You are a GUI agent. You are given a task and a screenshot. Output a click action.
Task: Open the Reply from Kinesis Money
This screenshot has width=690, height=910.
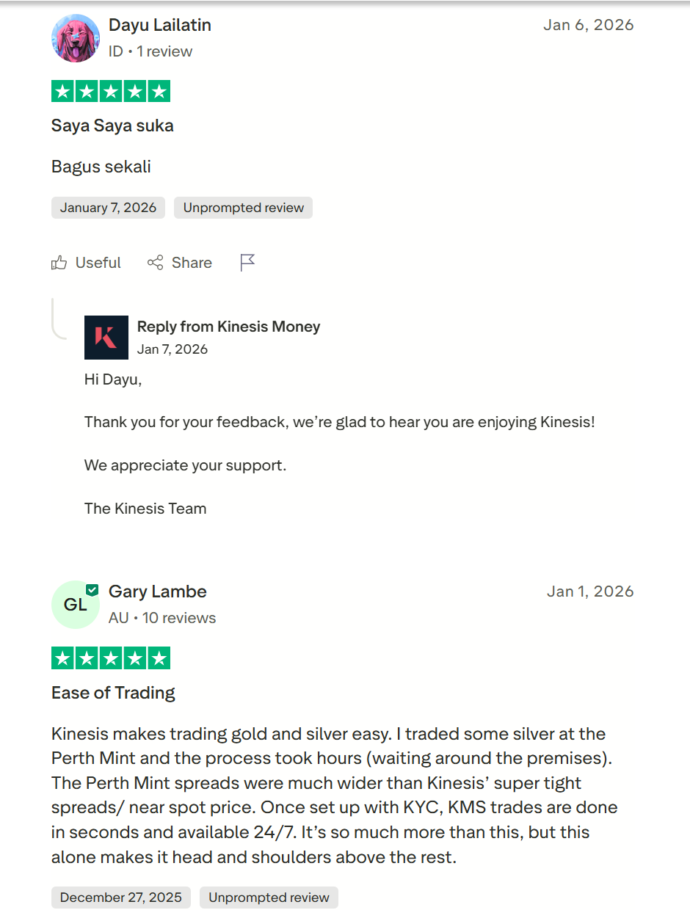[228, 326]
